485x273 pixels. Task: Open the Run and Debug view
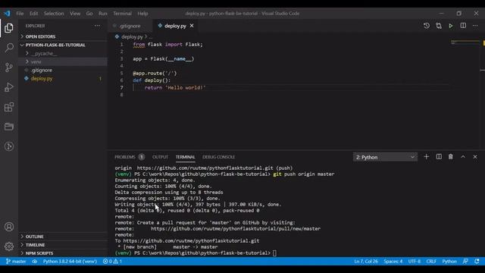tap(9, 87)
